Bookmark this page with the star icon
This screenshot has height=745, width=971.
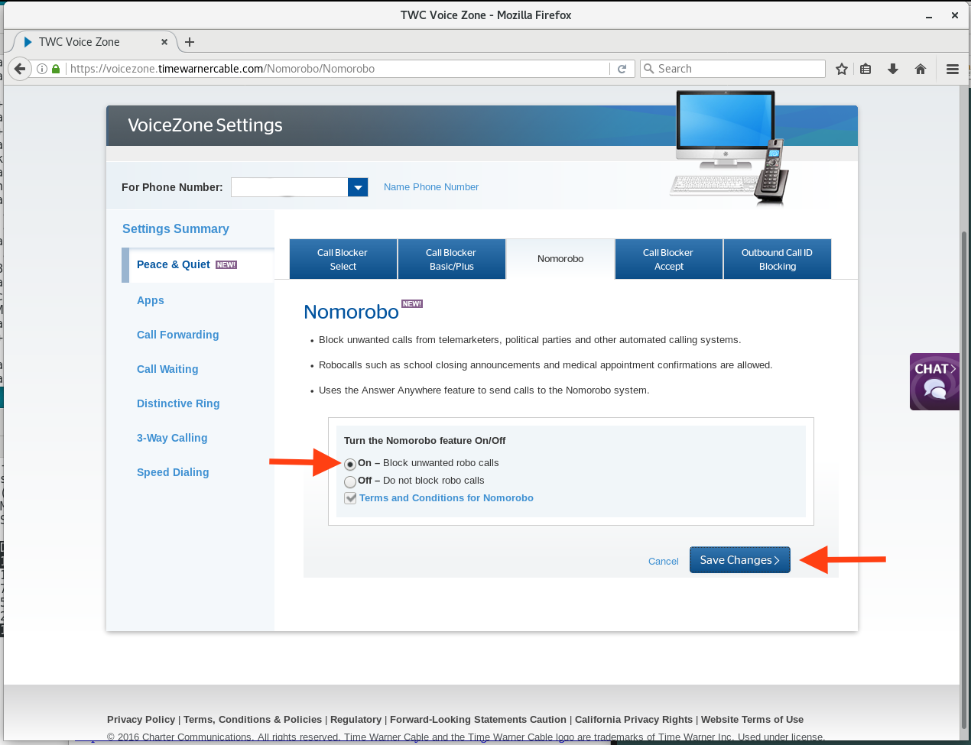point(842,69)
